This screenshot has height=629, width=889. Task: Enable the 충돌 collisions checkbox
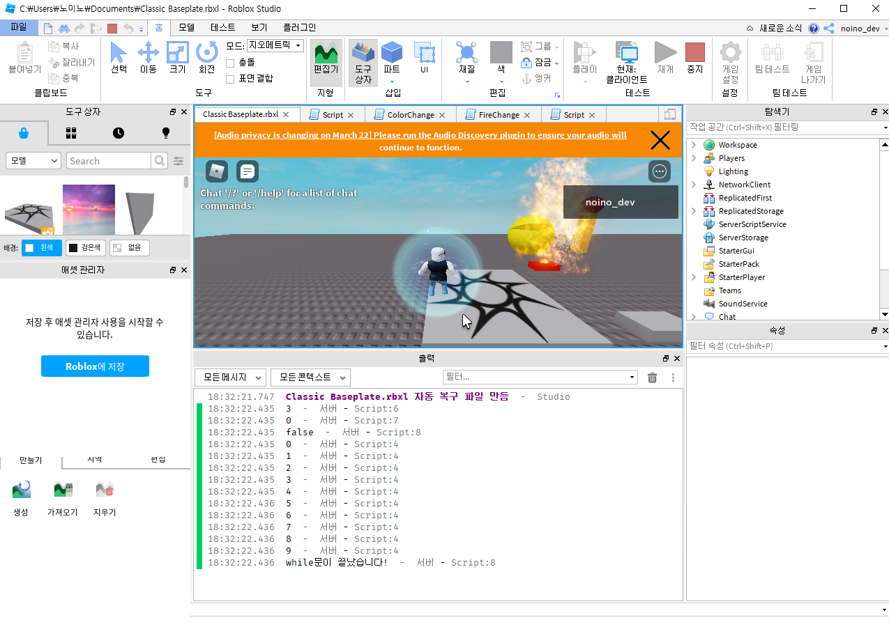click(x=230, y=63)
